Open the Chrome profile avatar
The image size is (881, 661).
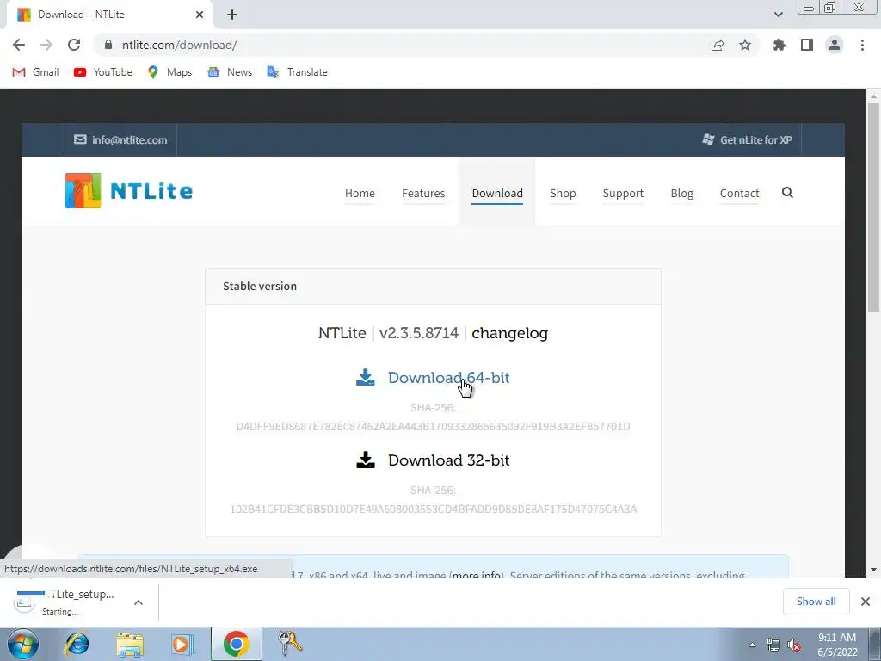coord(835,45)
